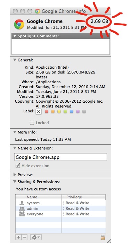Image resolution: width=131 pixels, height=249 pixels.
Task: Choose the blue label color
Action: pyautogui.click(x=72, y=111)
